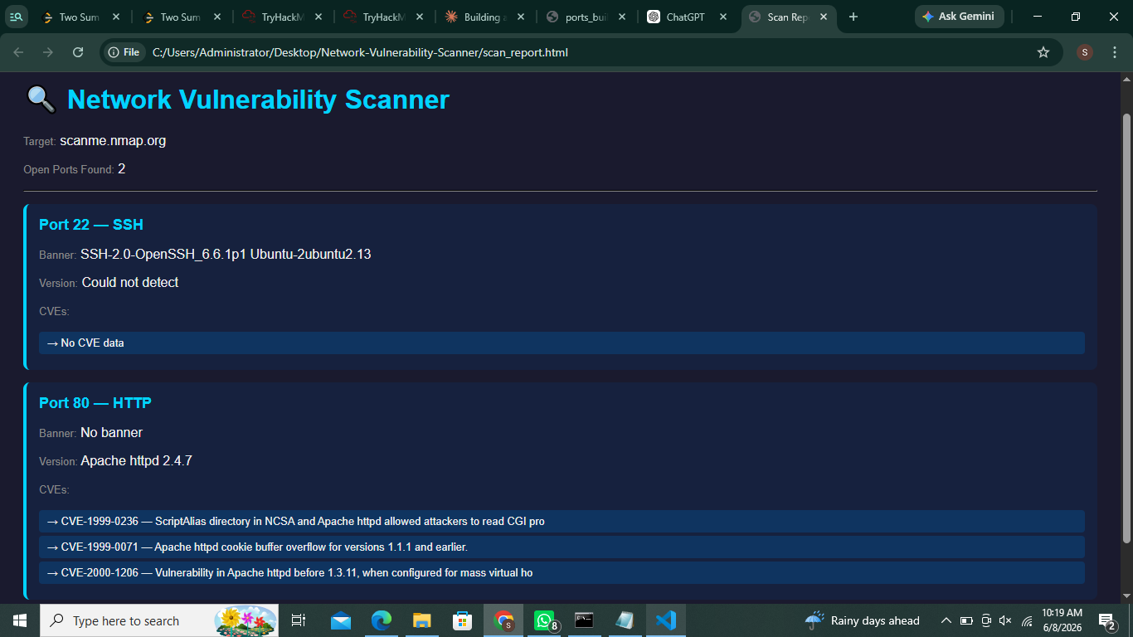Open the Chrome three-dot menu
This screenshot has height=637, width=1133.
point(1114,52)
